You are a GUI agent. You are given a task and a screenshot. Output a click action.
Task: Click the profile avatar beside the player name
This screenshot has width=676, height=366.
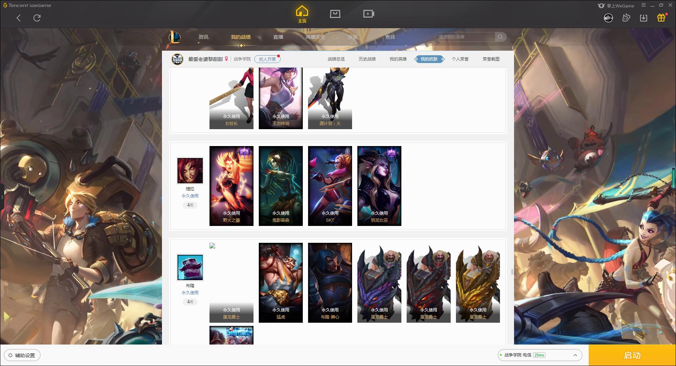(x=177, y=59)
